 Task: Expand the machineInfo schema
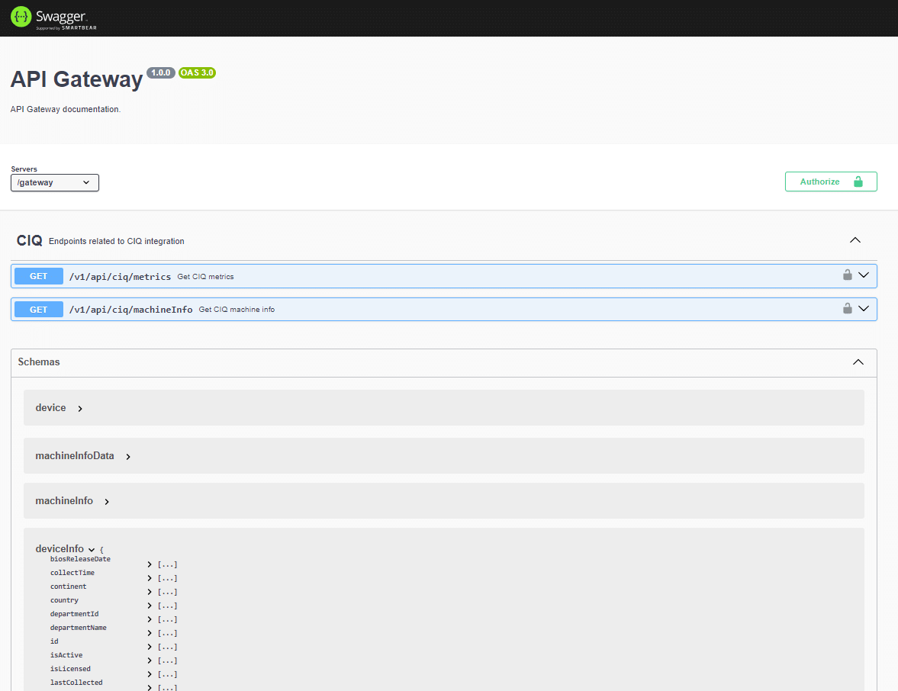[x=106, y=501]
